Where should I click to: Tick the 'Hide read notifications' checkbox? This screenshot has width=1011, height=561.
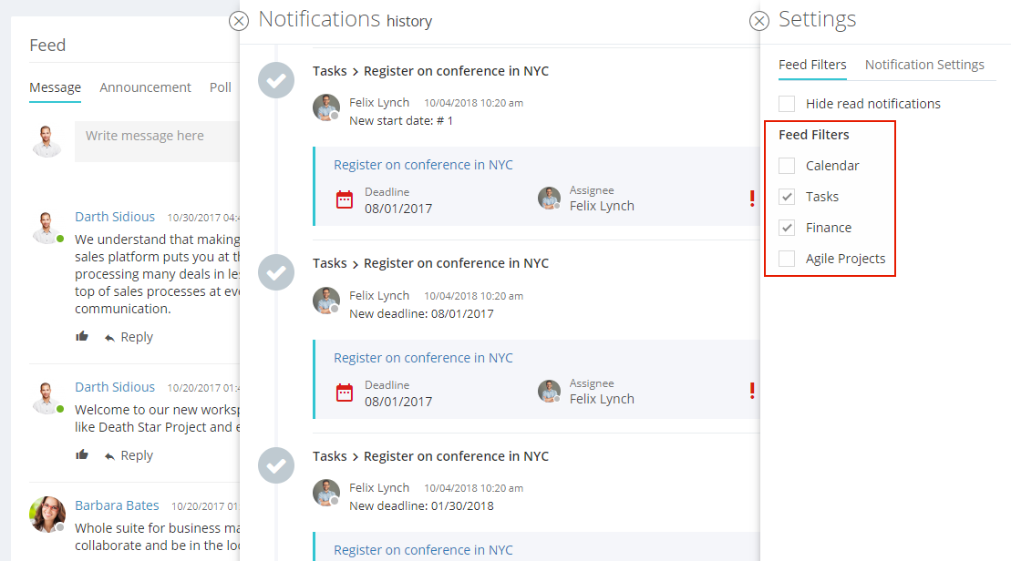(787, 104)
